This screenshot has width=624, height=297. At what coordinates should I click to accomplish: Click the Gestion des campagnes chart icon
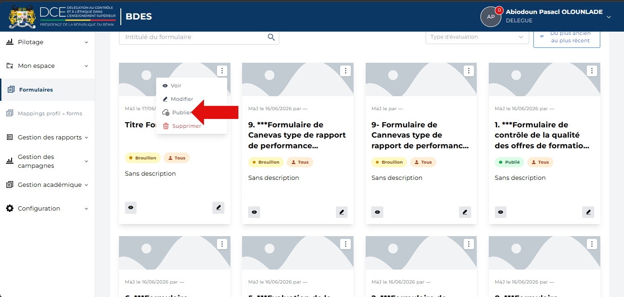pos(10,161)
